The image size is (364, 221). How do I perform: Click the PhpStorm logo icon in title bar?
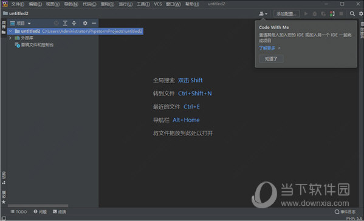tap(5, 4)
